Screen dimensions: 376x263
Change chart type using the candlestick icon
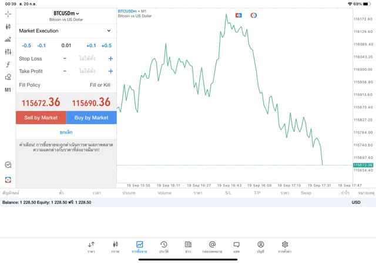(8, 26)
